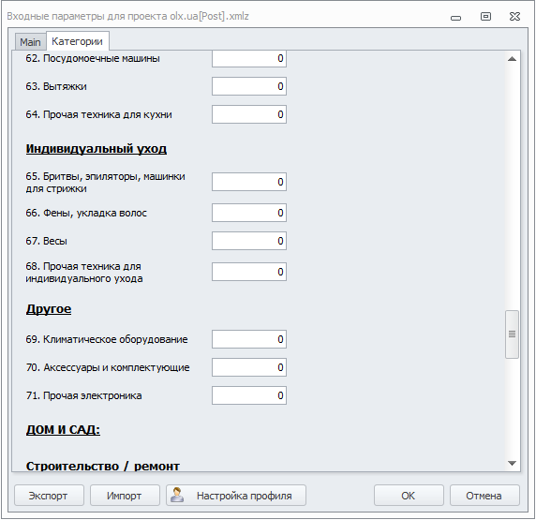Click label 71. Прочая электроника

click(x=83, y=395)
